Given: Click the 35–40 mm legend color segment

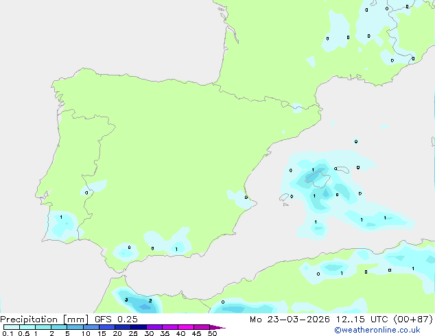Looking at the screenshot, I should point(170,327).
